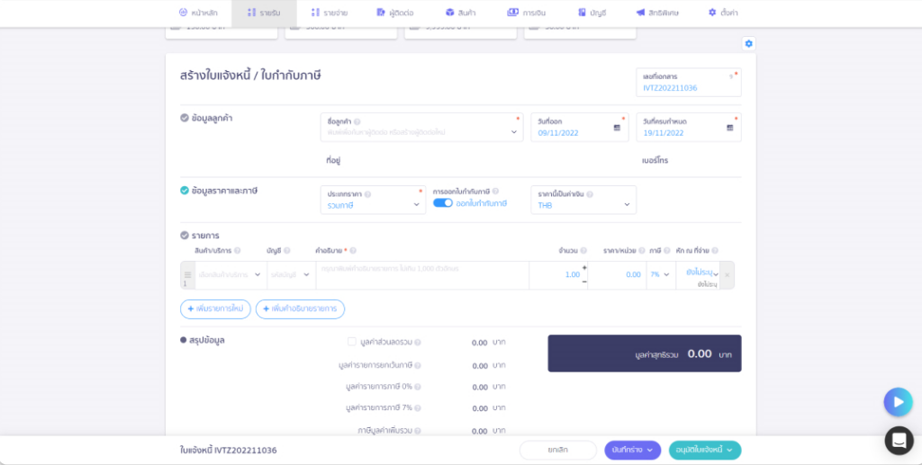Click the item description text field
Viewport: 922px width, 465px height.
click(x=422, y=275)
